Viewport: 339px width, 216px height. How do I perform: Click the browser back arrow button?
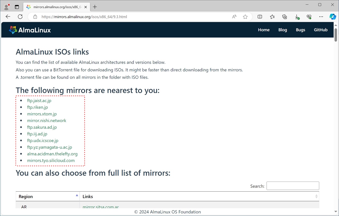pyautogui.click(x=8, y=17)
